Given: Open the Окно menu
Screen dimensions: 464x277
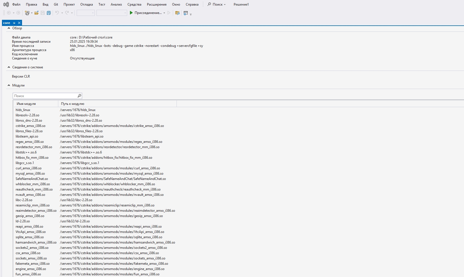Looking at the screenshot, I should click(x=176, y=4).
